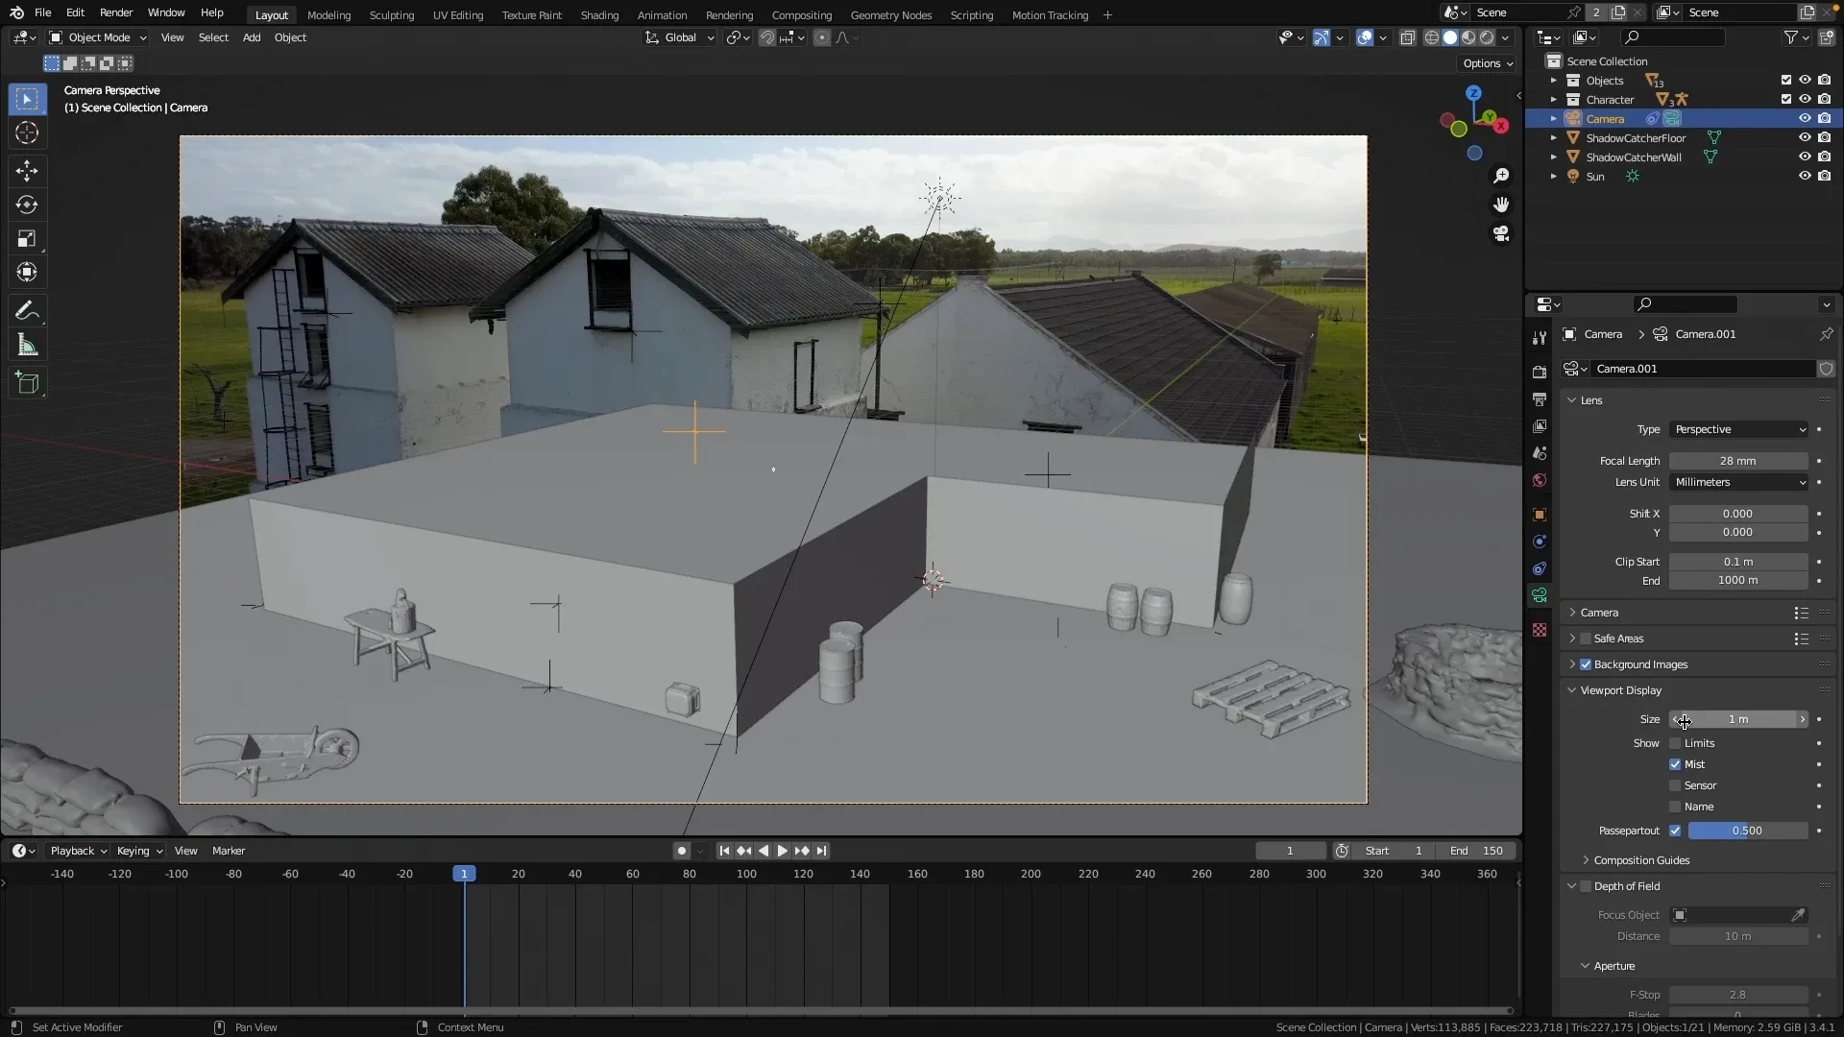The width and height of the screenshot is (1844, 1037).
Task: Expand the Character collection in the outliner
Action: point(1555,99)
